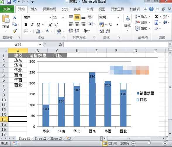Select middle vertical alignment
This screenshot has height=147, width=172.
[77, 17]
